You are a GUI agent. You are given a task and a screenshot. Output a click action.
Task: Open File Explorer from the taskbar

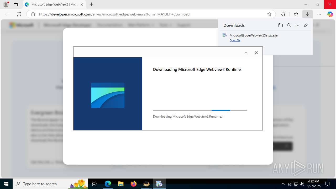[x=121, y=184]
